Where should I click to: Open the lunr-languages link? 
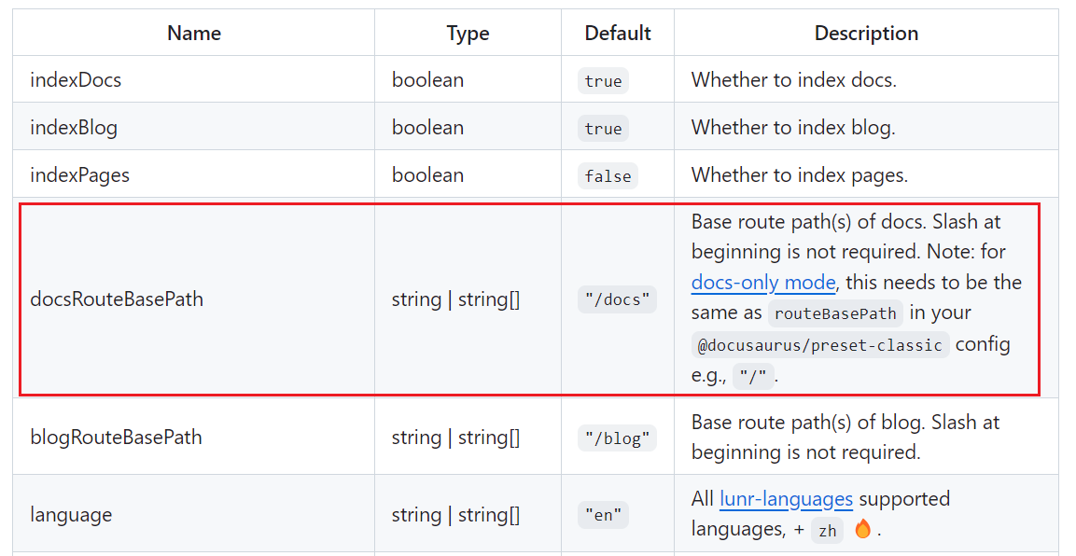tap(786, 499)
